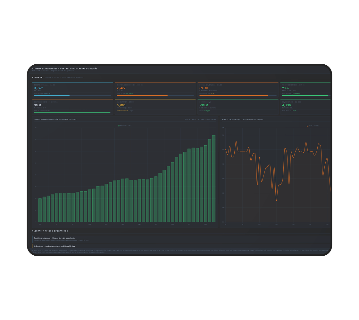Open the H₂S Entrada 5,085 card
The image size is (359, 320).
tap(155, 107)
